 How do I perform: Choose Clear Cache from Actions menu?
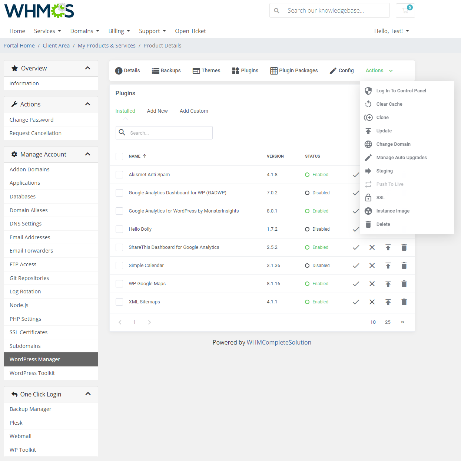389,104
